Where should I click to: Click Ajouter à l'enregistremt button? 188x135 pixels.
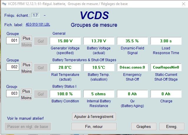(94, 116)
